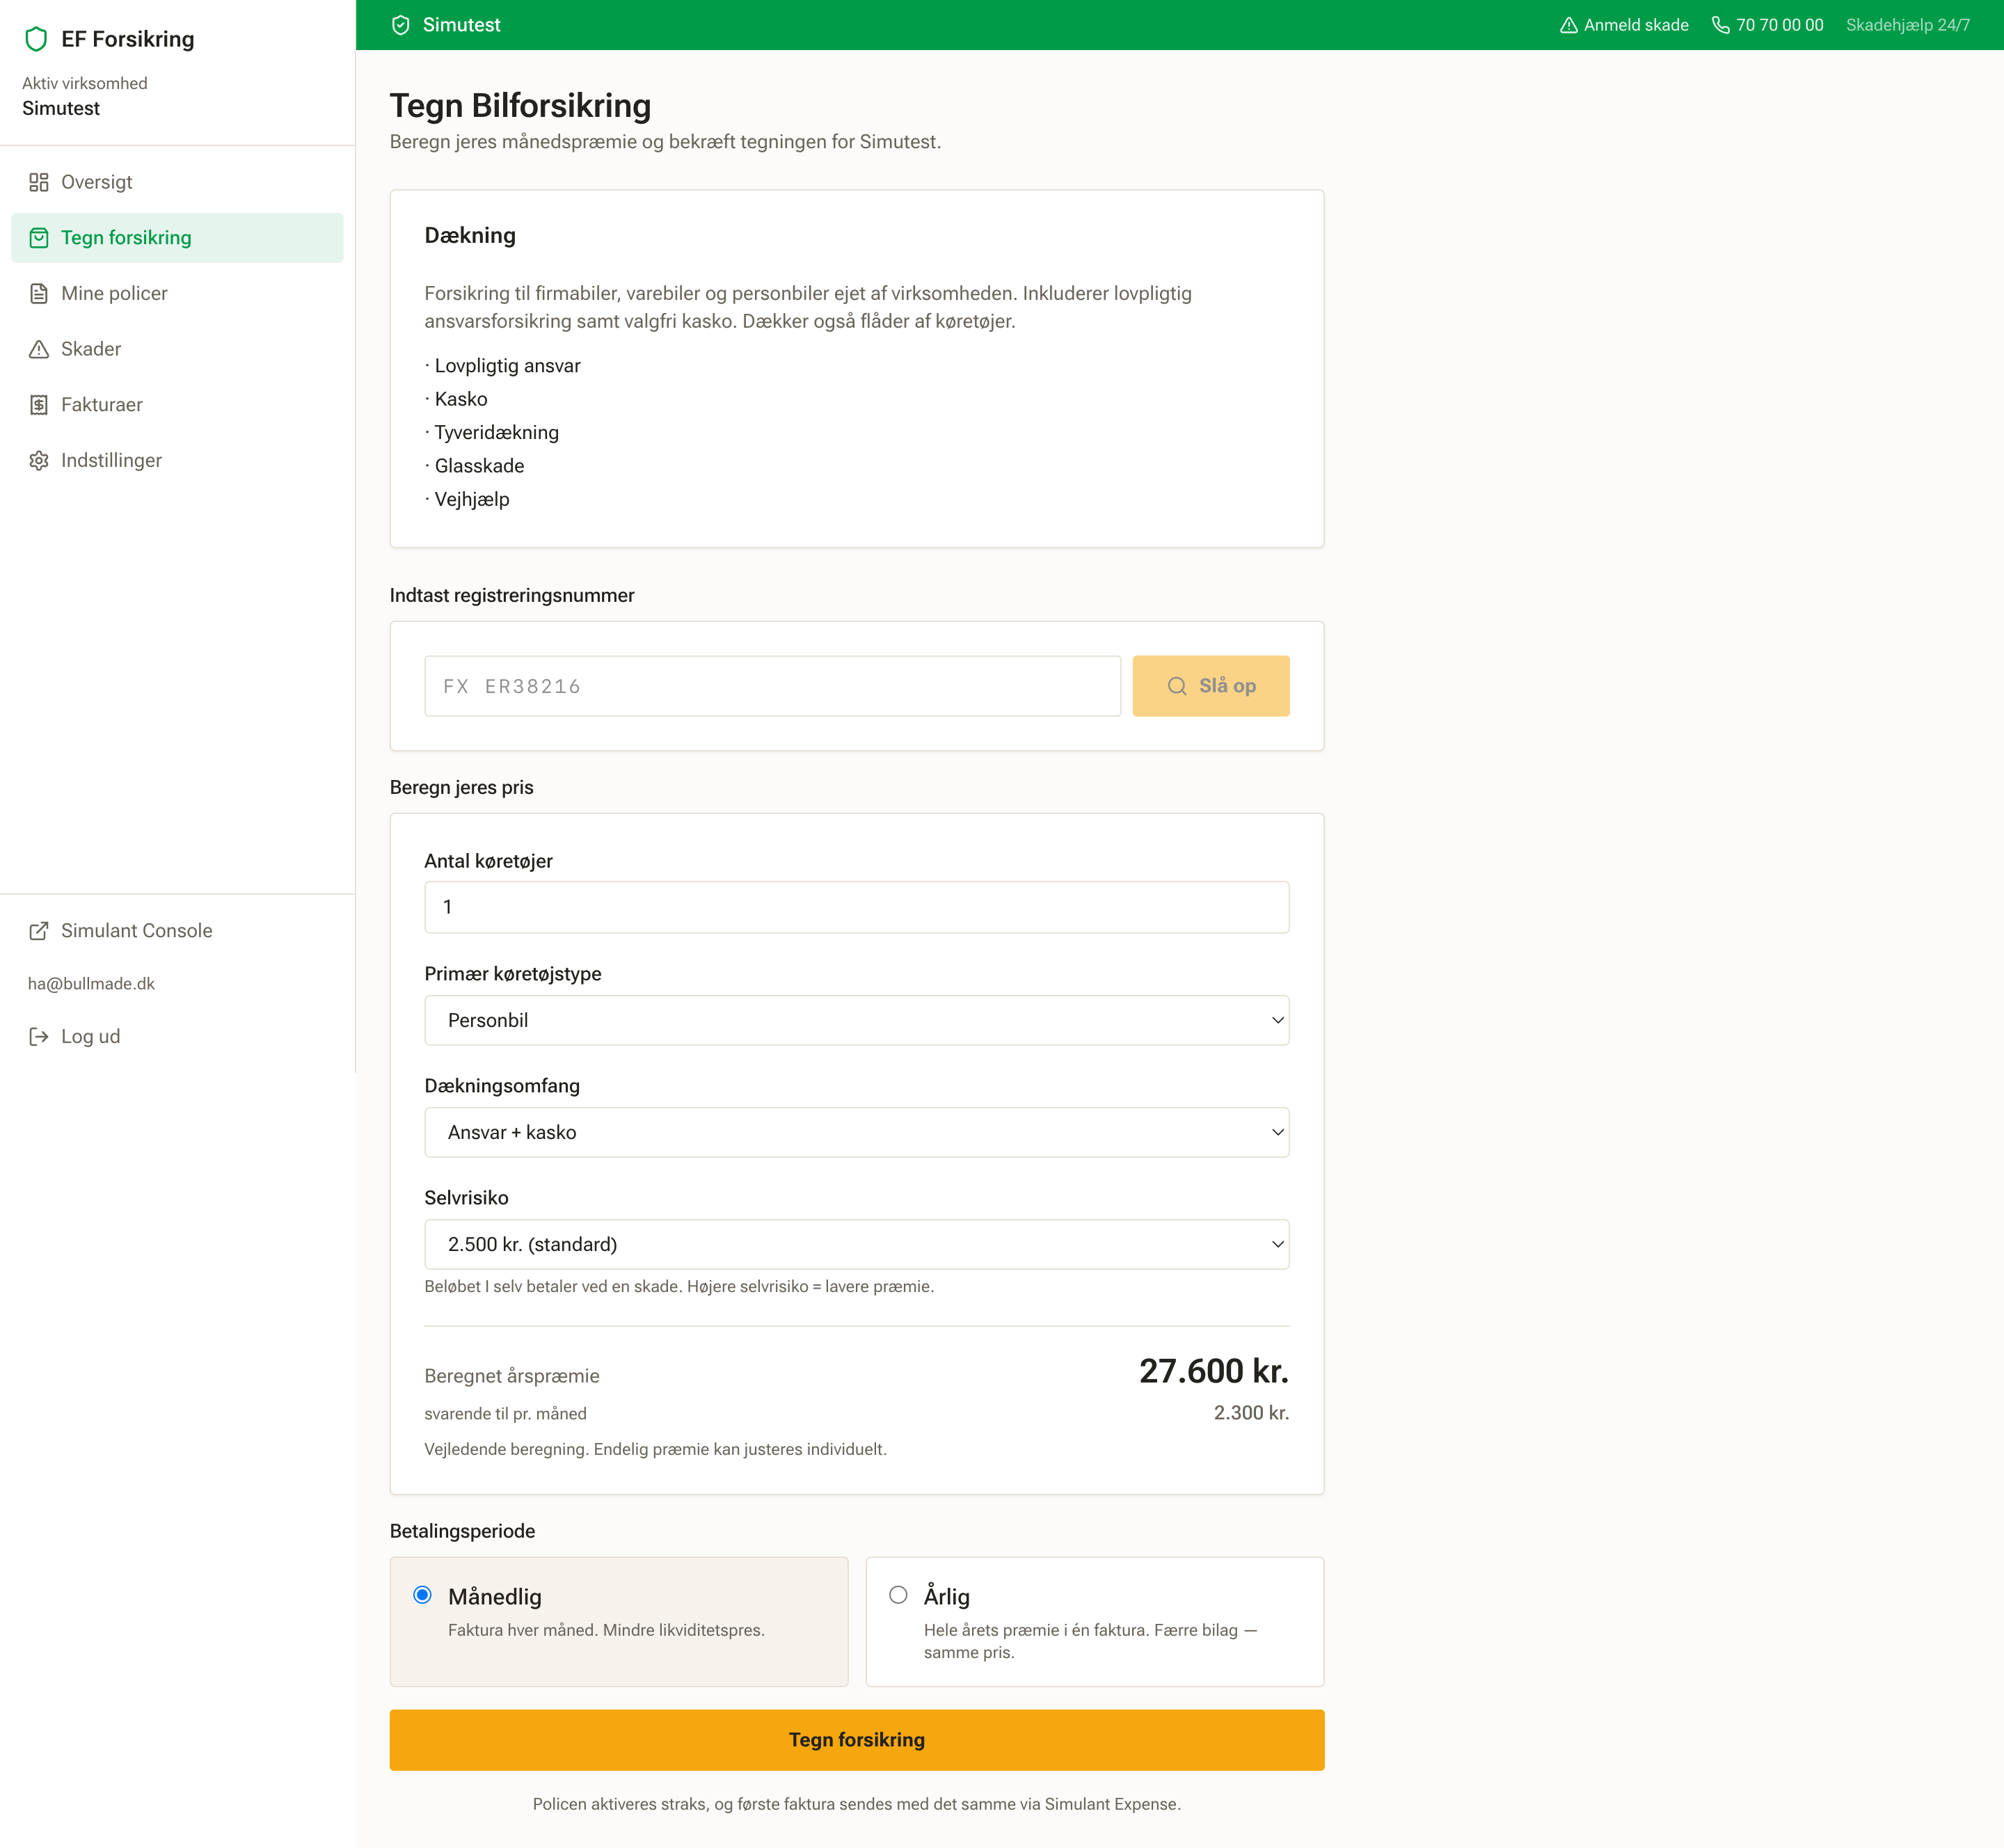This screenshot has width=2004, height=1848.
Task: Click Simutest under Aktiv virksomhed
Action: tap(61, 108)
